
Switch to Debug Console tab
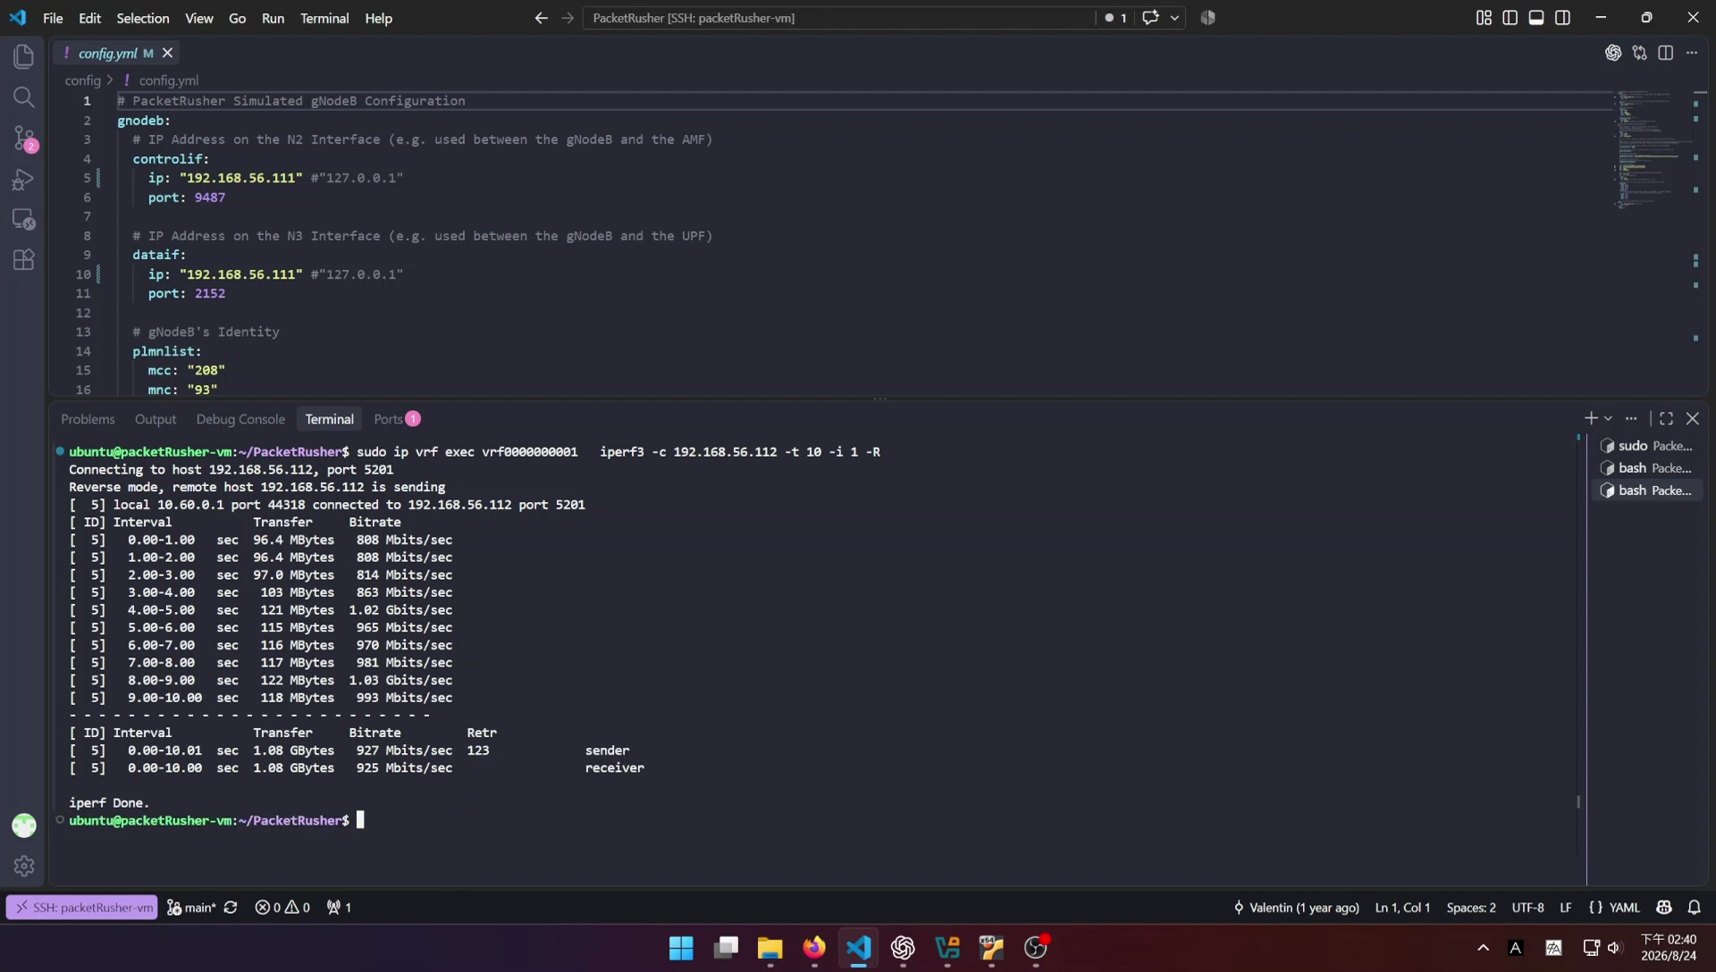pos(240,419)
